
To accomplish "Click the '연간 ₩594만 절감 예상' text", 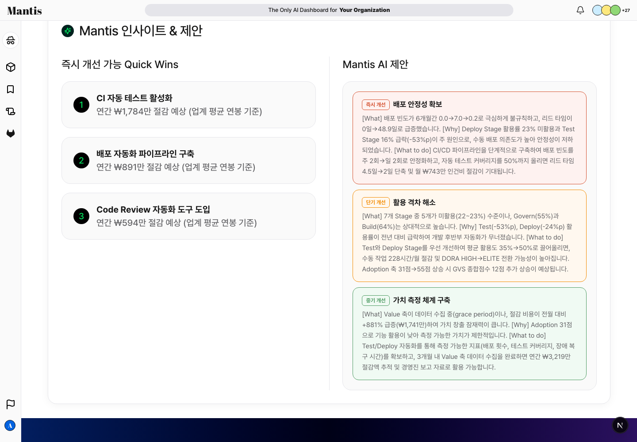I will pos(139,223).
